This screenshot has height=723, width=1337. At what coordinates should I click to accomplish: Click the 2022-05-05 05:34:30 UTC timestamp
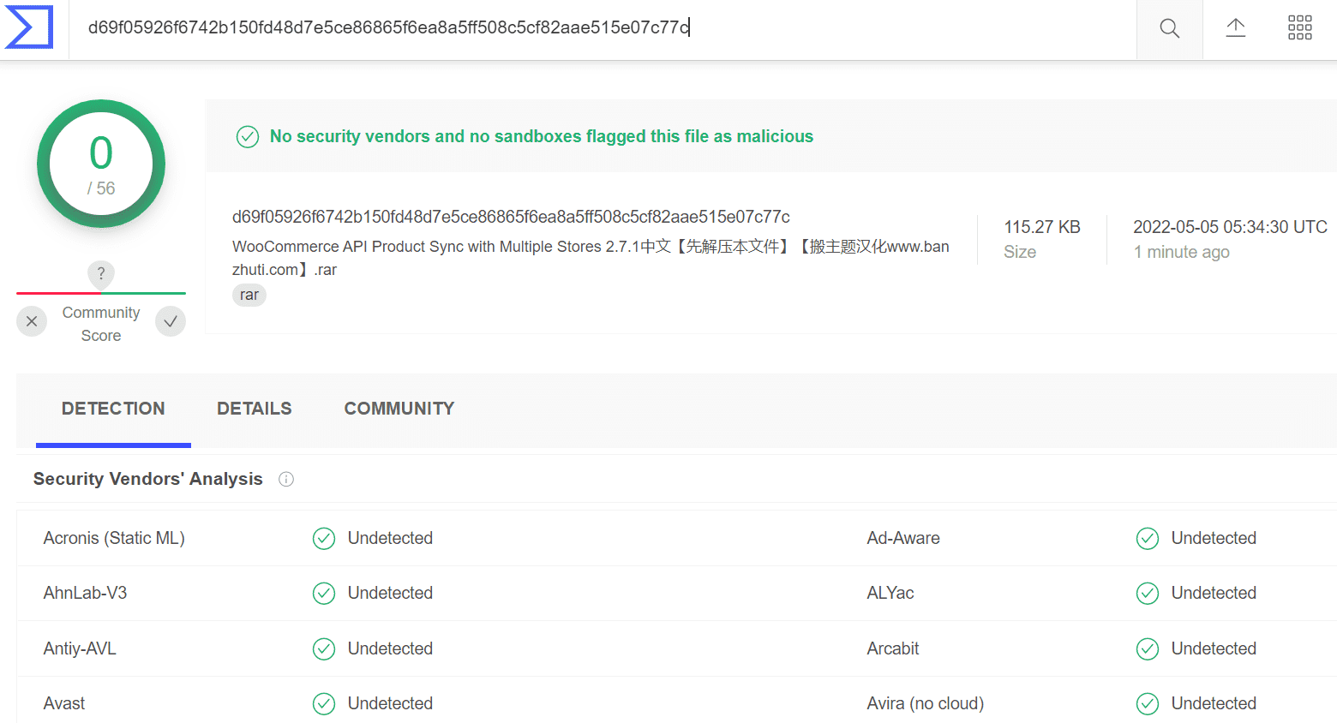point(1230,227)
